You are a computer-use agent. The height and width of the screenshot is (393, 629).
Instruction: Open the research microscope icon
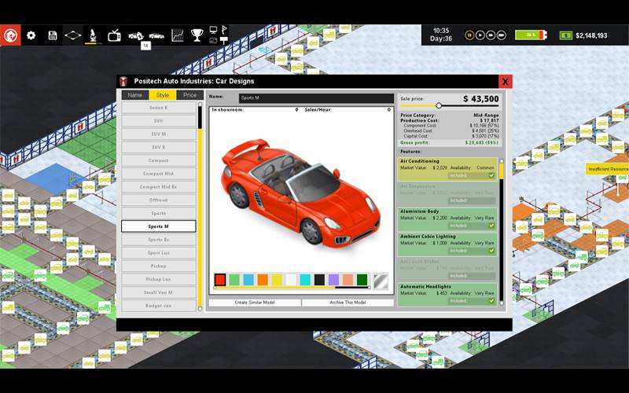pyautogui.click(x=94, y=35)
